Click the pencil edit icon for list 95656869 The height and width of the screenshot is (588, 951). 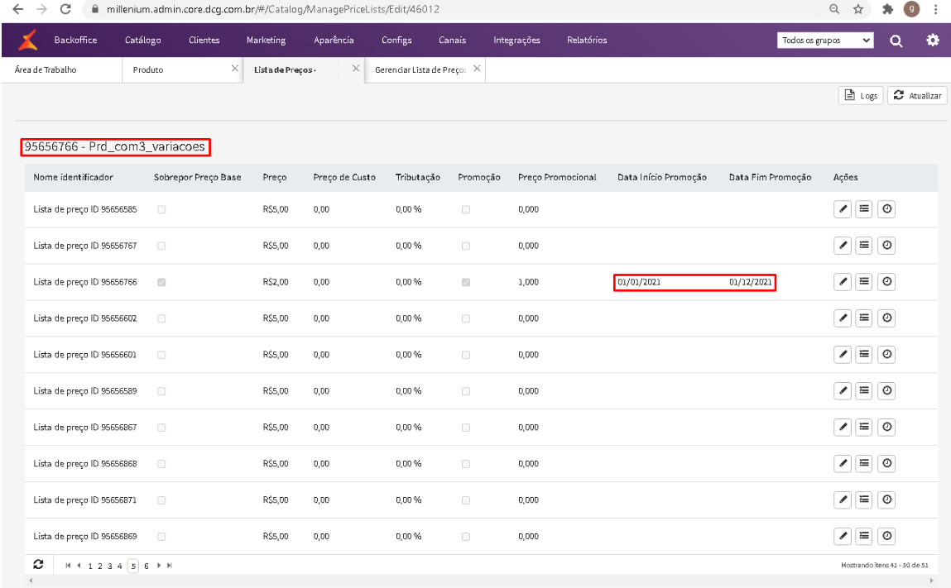(843, 537)
